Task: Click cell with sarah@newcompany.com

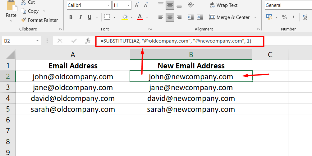Action: coord(191,109)
